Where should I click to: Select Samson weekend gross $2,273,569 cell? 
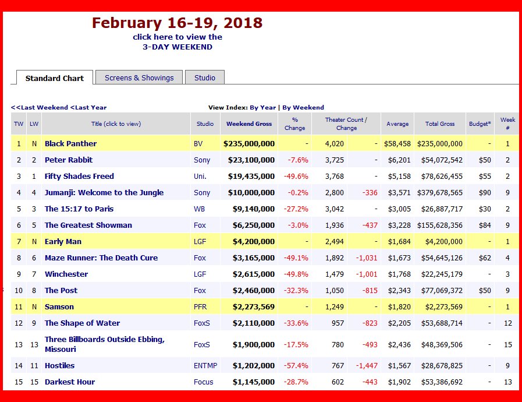click(253, 307)
